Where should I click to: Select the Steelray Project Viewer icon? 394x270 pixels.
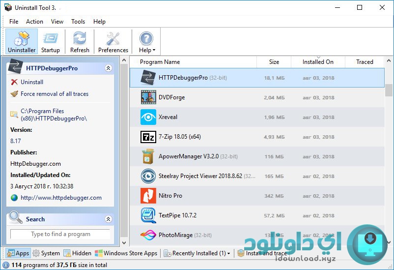click(148, 176)
